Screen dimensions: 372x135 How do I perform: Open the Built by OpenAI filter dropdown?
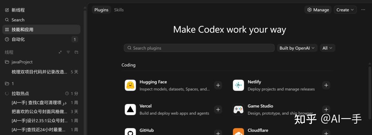297,48
